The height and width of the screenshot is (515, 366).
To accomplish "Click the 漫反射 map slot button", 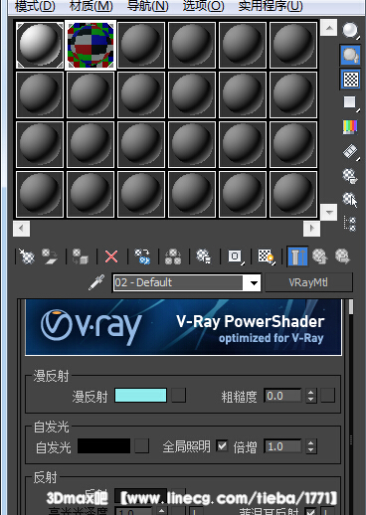I will 178,396.
